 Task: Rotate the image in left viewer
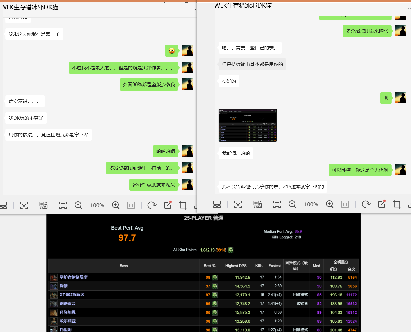[x=152, y=205]
